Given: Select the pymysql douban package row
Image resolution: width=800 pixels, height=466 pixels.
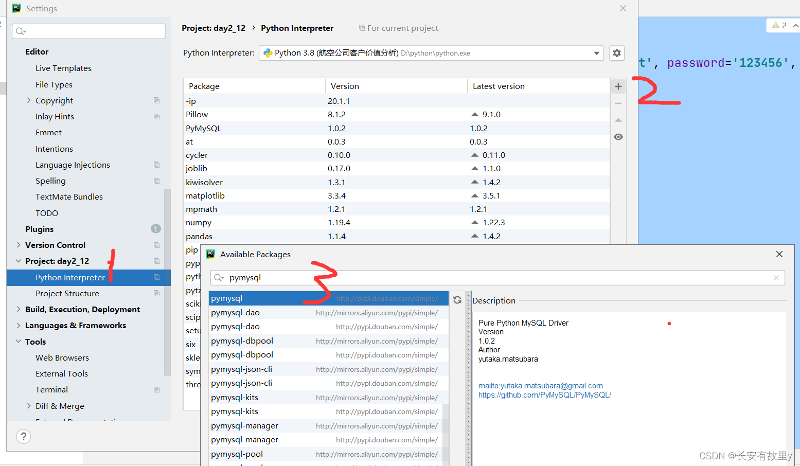Looking at the screenshot, I should pos(329,298).
